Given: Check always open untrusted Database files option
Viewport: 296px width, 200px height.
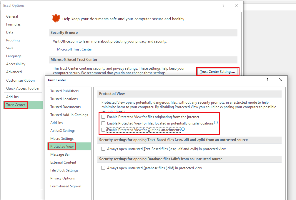Looking at the screenshot, I should pyautogui.click(x=103, y=168).
